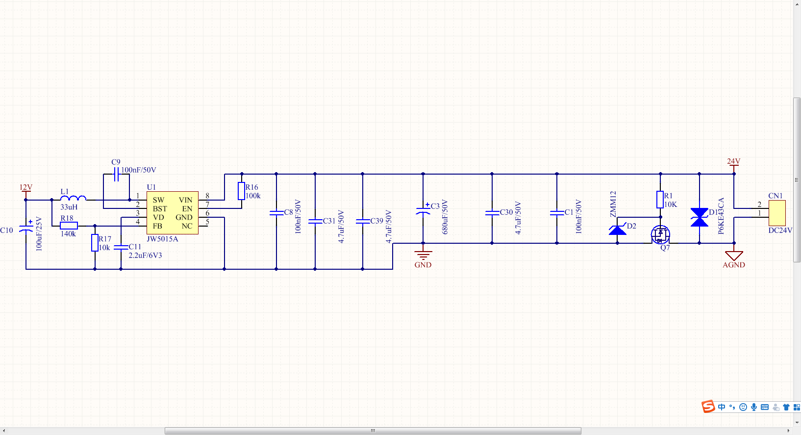Click the horizontal scrollbar right arrow

(x=789, y=431)
